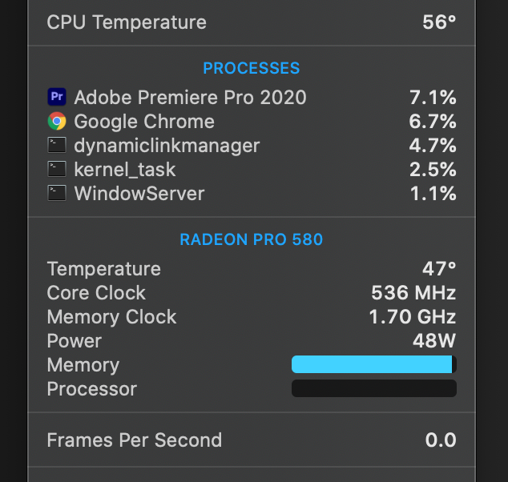Select the kernel_task process name
Screen dimensions: 508x482
click(x=125, y=170)
